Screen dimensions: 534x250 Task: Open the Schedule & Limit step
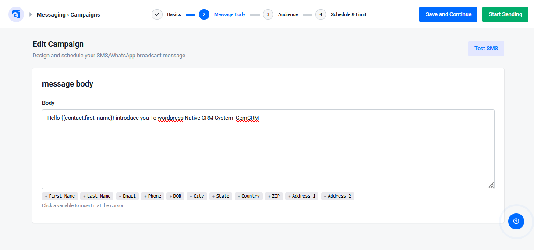point(349,14)
